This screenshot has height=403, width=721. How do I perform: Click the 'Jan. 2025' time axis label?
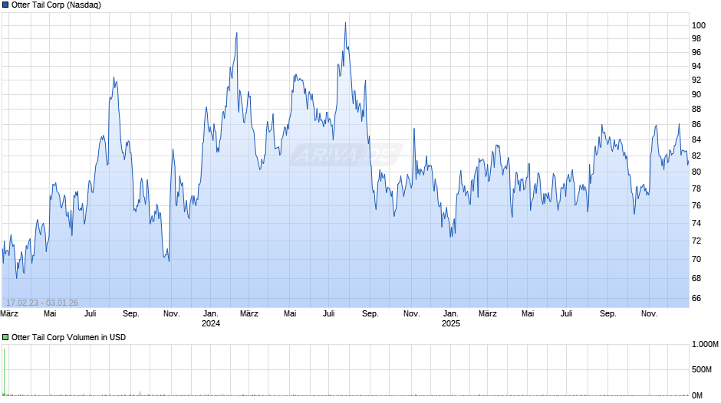click(x=451, y=319)
